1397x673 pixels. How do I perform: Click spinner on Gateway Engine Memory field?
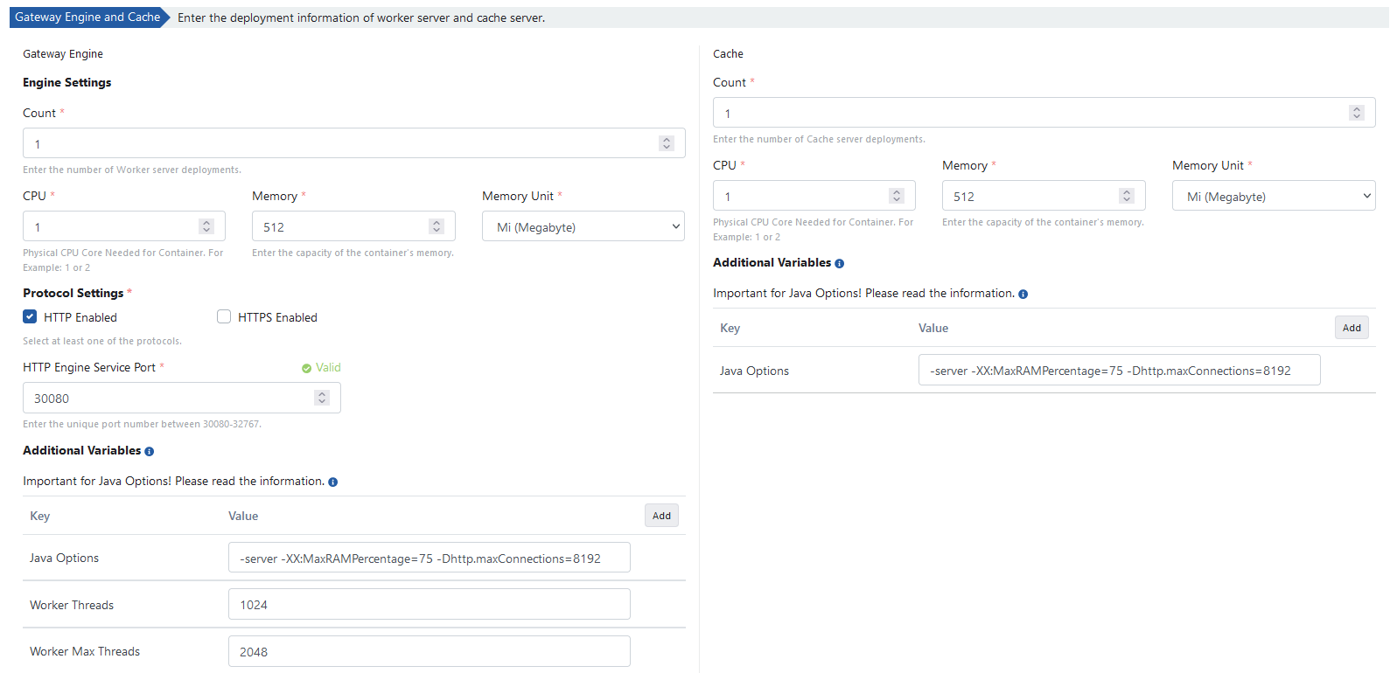(x=437, y=226)
